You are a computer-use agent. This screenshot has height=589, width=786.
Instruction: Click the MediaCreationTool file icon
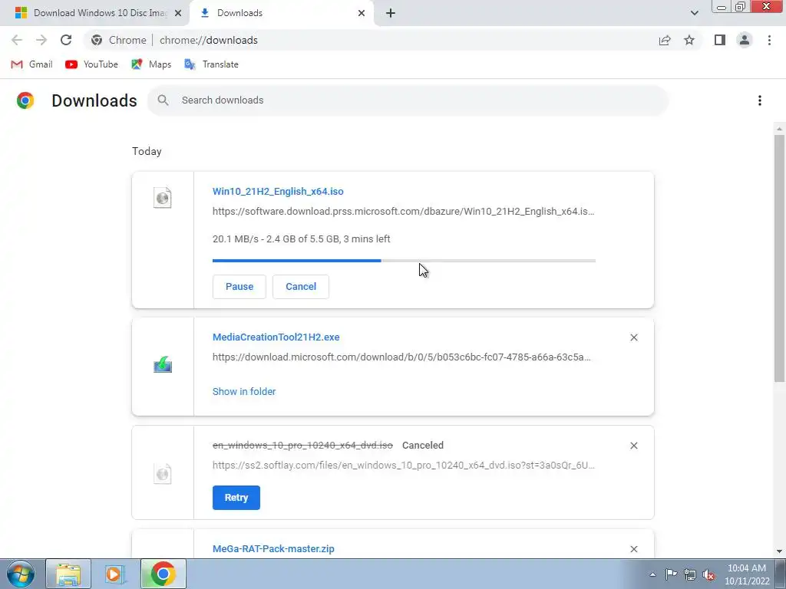pyautogui.click(x=163, y=365)
